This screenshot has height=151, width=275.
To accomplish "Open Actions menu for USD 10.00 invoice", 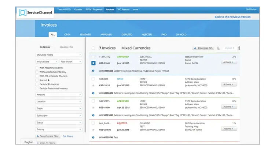I will coord(229,106).
